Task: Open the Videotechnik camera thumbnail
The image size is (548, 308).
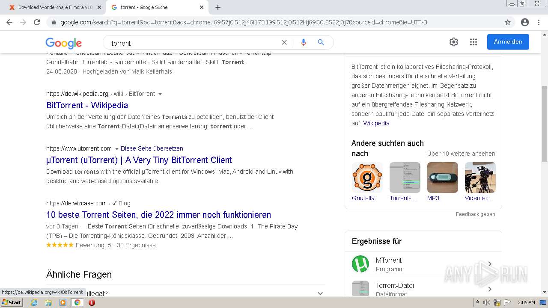Action: tap(480, 178)
